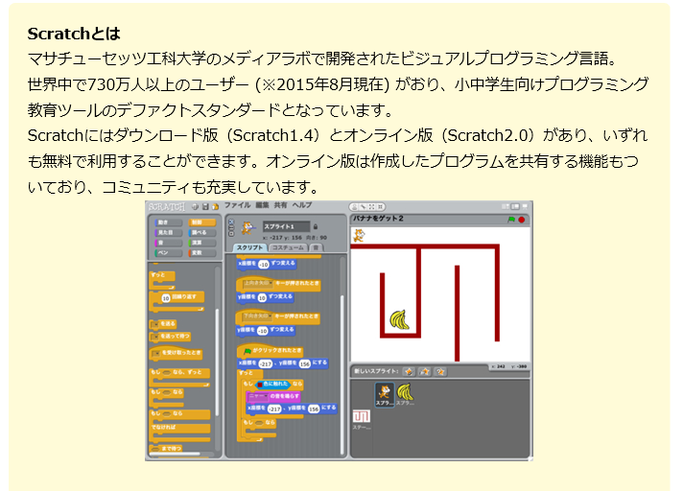Click the floppy disk save icon

(x=205, y=207)
